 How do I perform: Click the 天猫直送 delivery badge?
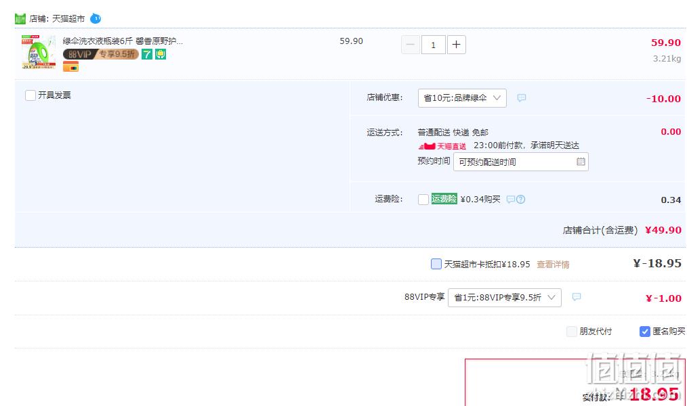click(442, 146)
